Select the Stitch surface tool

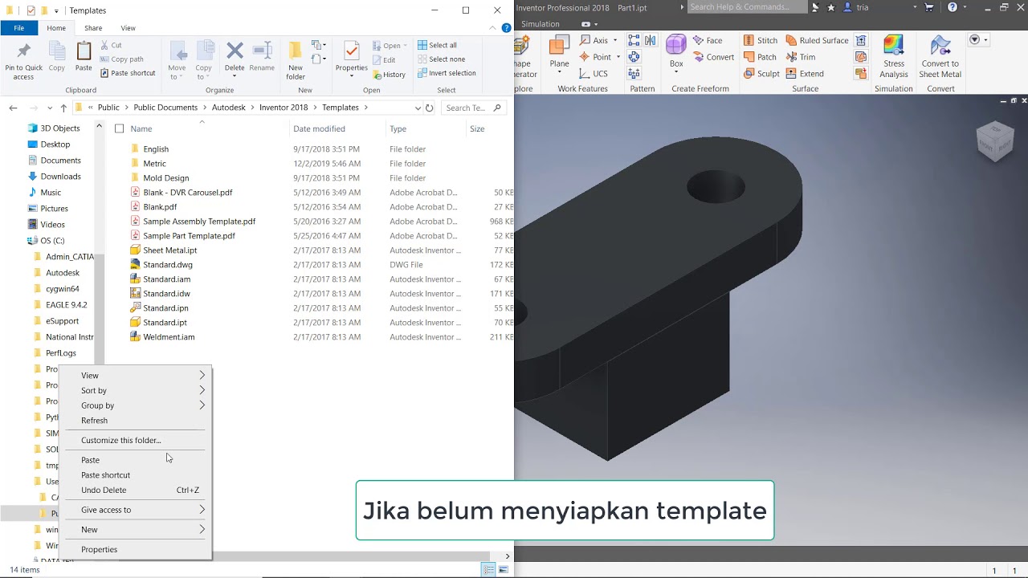760,40
